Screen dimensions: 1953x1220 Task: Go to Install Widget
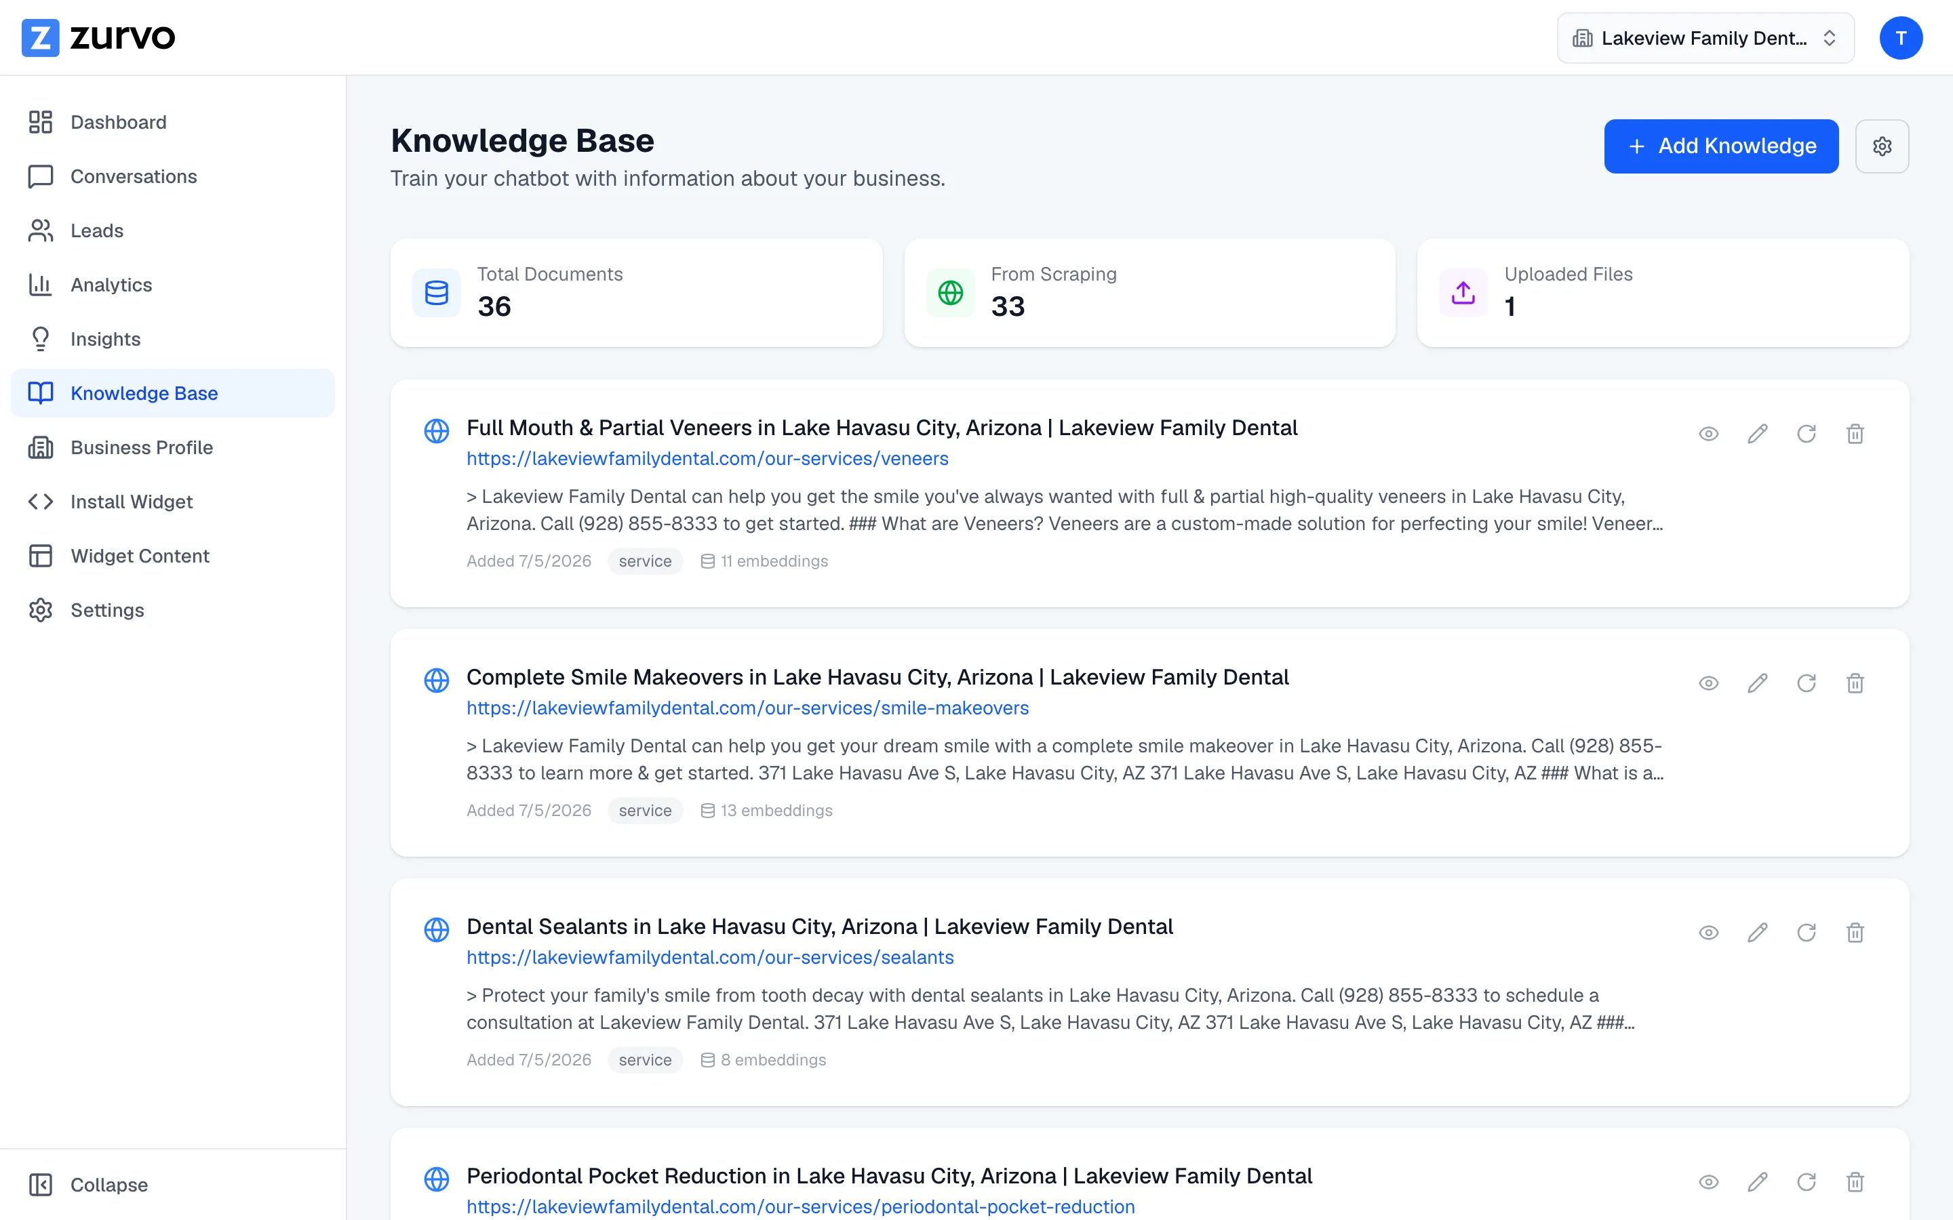point(173,501)
